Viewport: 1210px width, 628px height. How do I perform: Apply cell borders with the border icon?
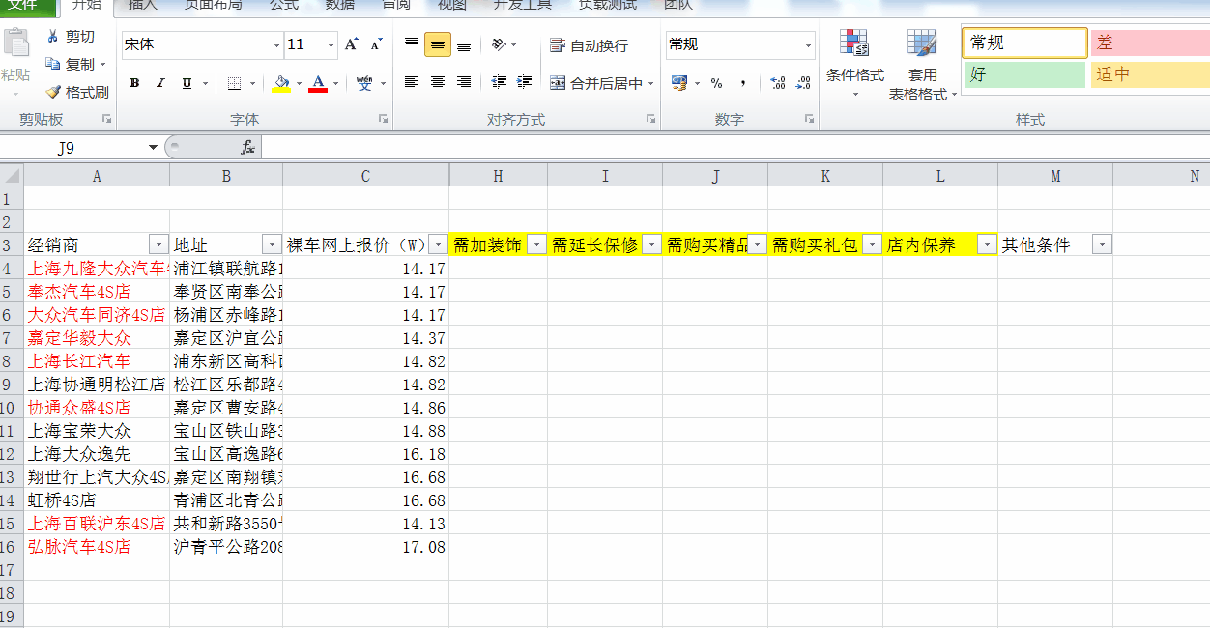point(234,84)
